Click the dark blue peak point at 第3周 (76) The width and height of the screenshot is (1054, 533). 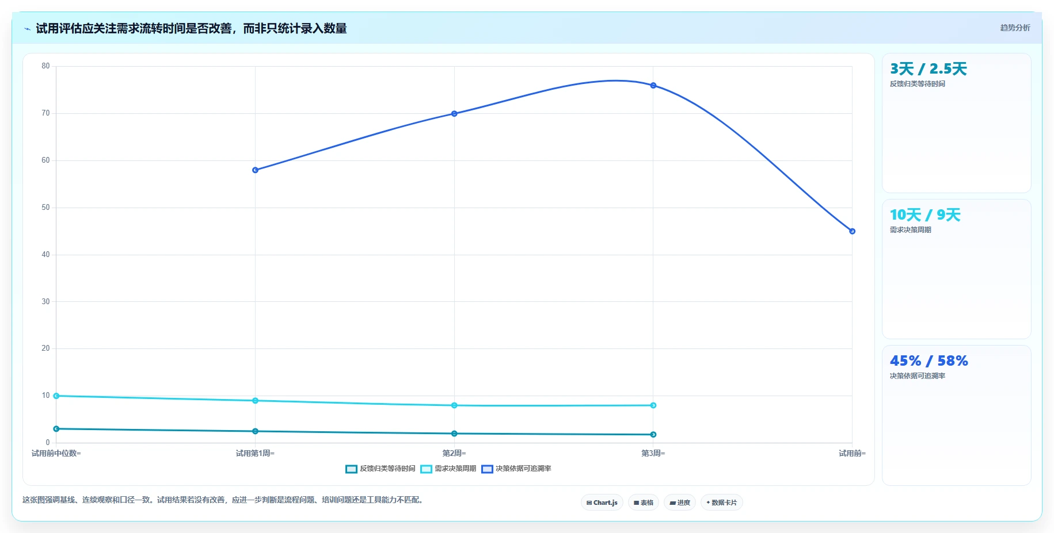[x=653, y=86]
